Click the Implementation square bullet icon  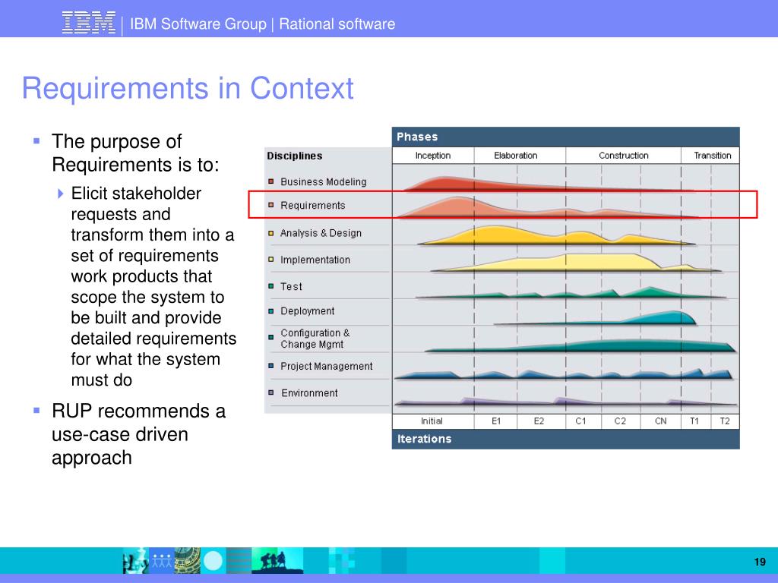click(x=271, y=260)
